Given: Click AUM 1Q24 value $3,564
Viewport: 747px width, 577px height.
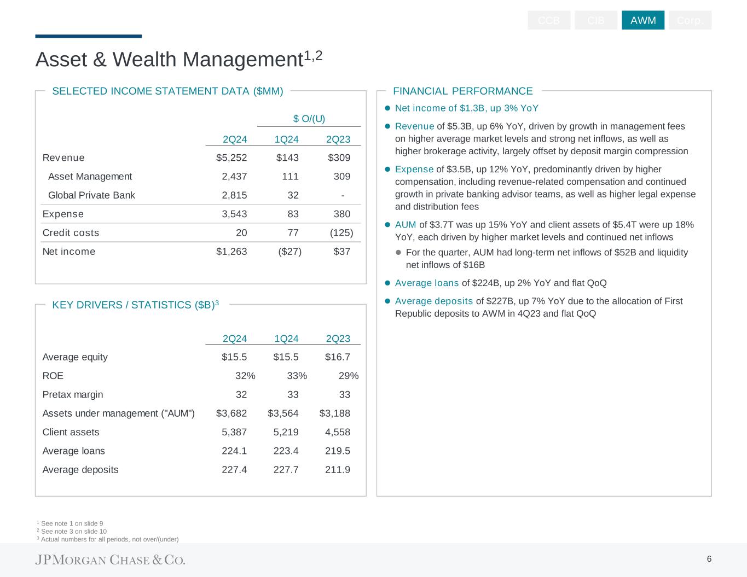Looking at the screenshot, I should click(x=283, y=413).
